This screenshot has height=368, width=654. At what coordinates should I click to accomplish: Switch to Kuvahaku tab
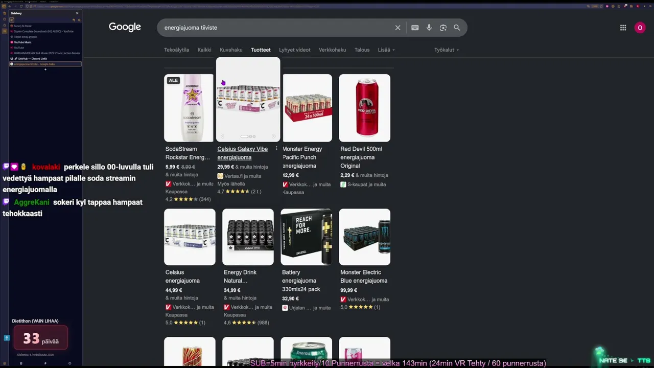click(x=231, y=50)
